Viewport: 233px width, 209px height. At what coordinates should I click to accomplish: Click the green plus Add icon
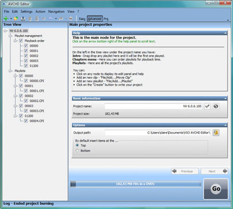[6, 18]
